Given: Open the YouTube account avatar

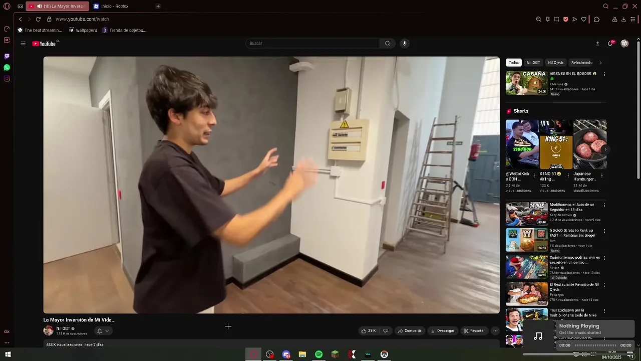Looking at the screenshot, I should [624, 44].
